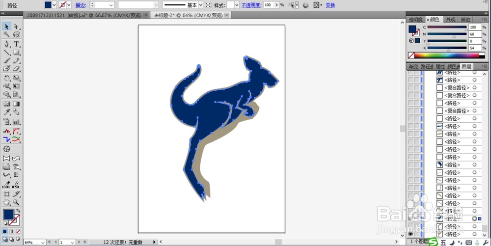Select the Rectangle tool
Viewport: 491px width, 246px height.
coord(16,52)
